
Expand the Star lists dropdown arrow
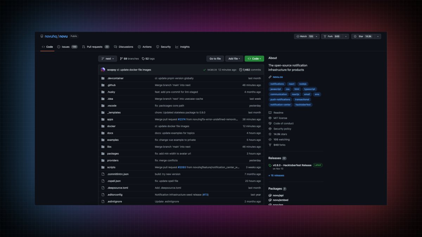coord(378,37)
